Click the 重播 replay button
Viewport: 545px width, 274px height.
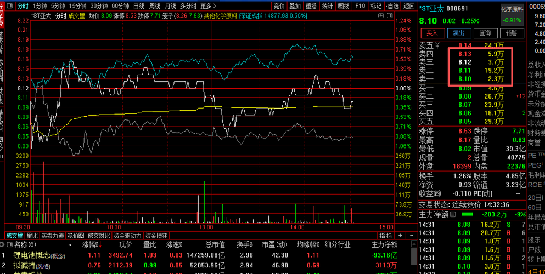[x=311, y=6]
